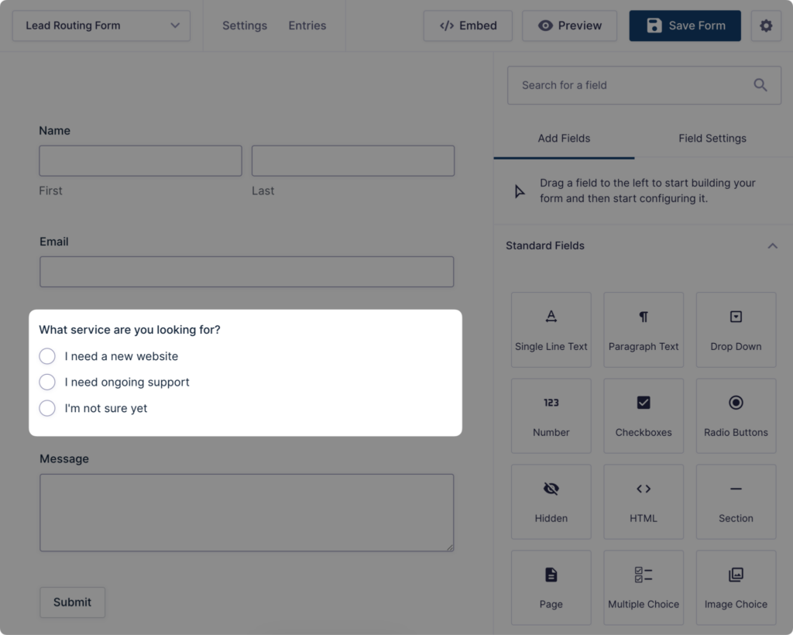Image resolution: width=793 pixels, height=635 pixels.
Task: Switch to the Field Settings tab
Action: click(712, 138)
